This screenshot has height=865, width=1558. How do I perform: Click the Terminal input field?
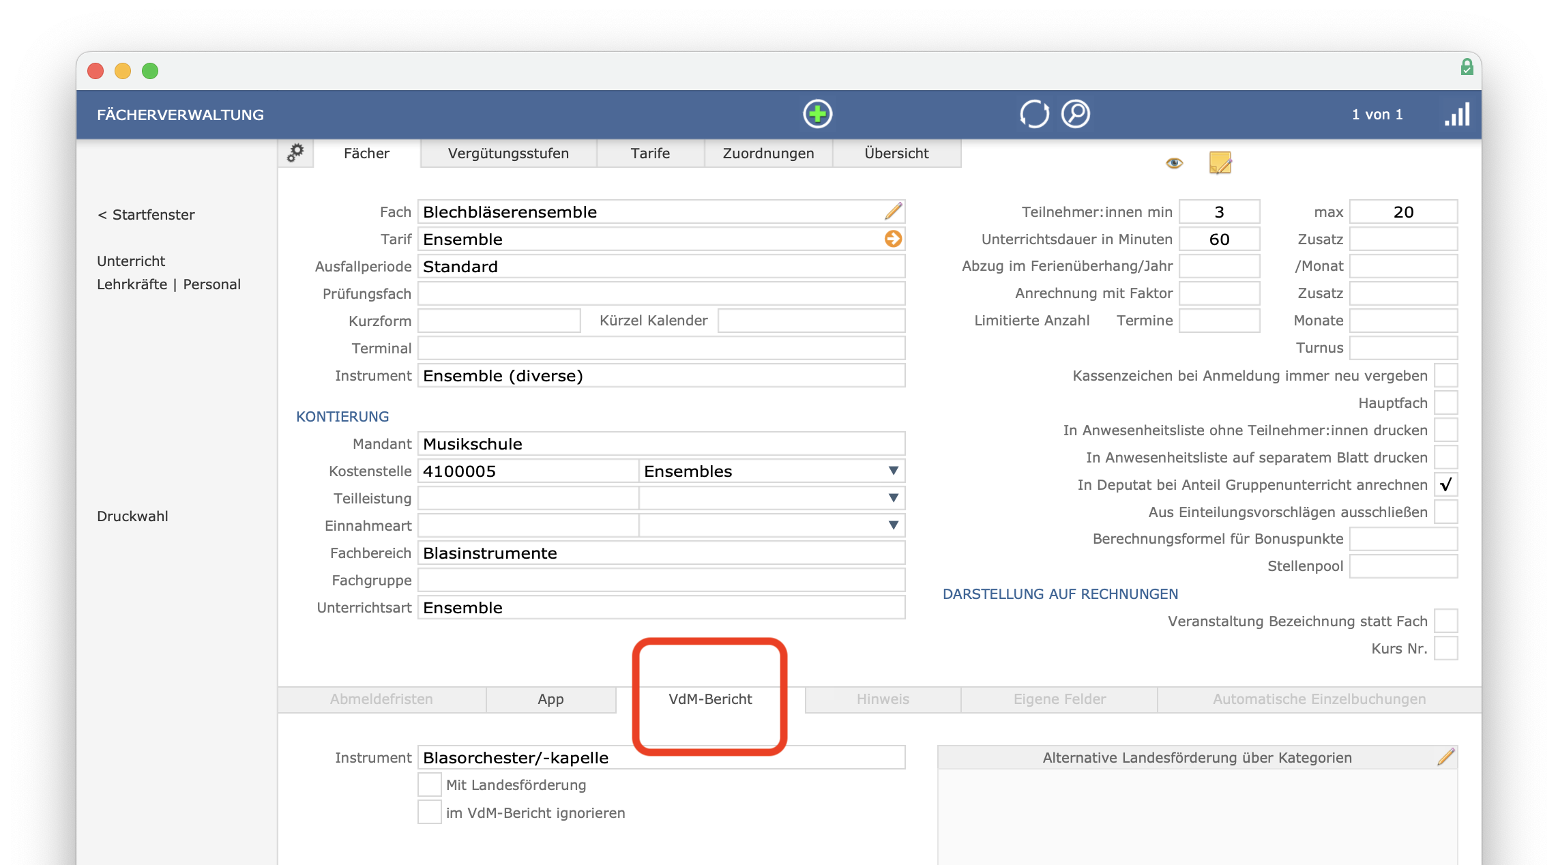(x=661, y=348)
